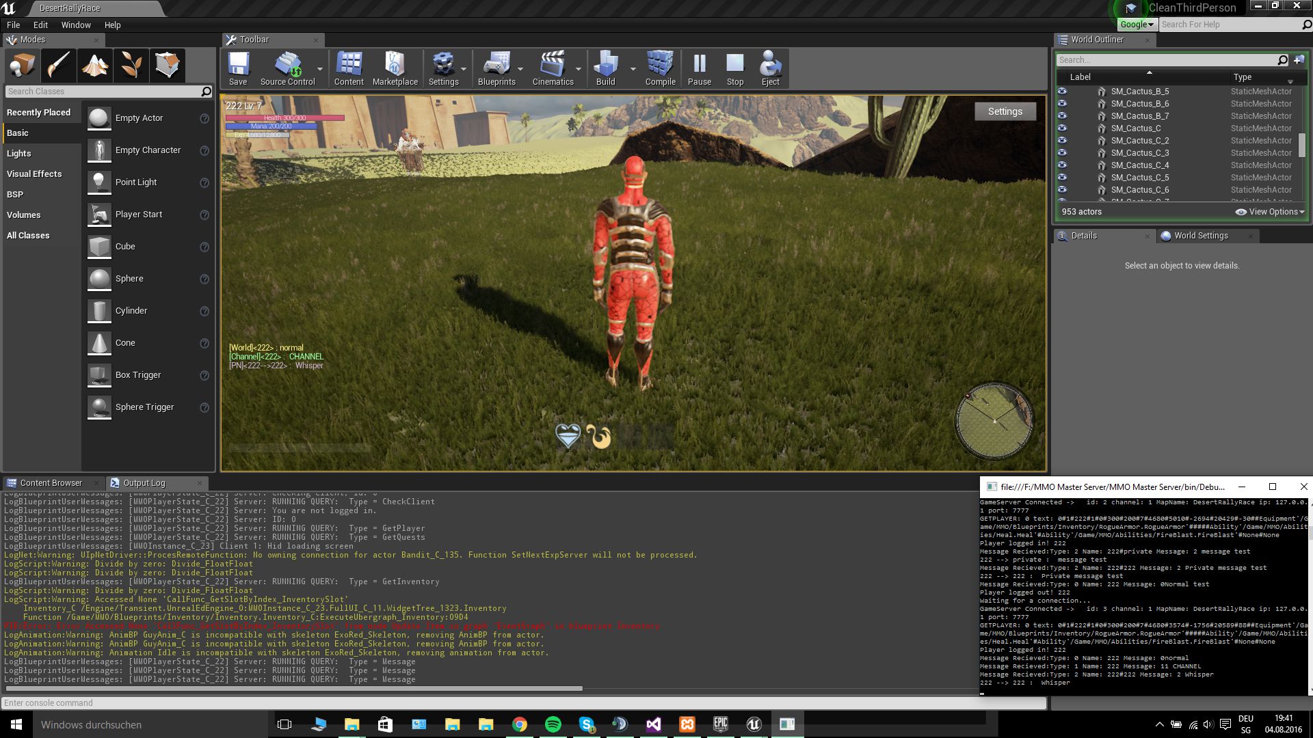Expand the Build options dropdown arrow
1313x738 pixels.
click(x=633, y=68)
